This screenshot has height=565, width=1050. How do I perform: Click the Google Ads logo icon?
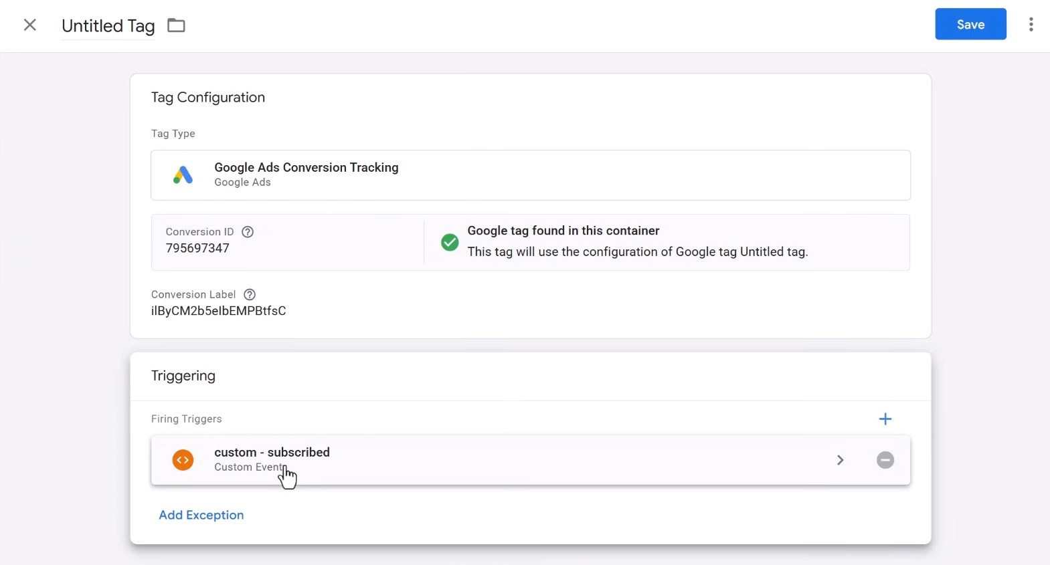183,175
